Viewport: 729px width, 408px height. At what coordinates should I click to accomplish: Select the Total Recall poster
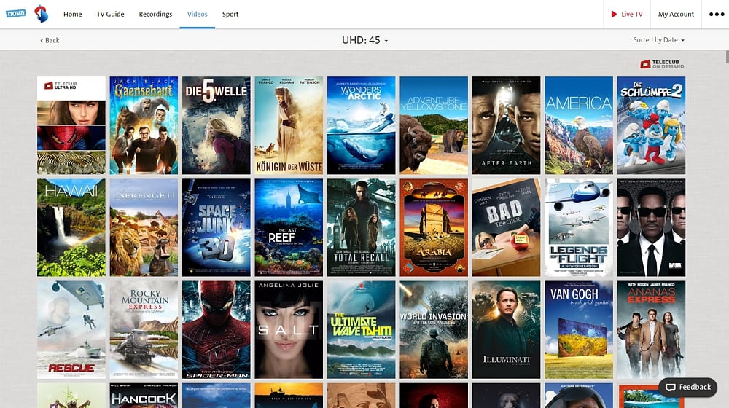click(362, 228)
